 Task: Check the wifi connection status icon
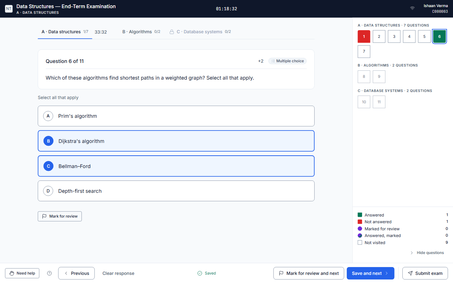pos(412,8)
